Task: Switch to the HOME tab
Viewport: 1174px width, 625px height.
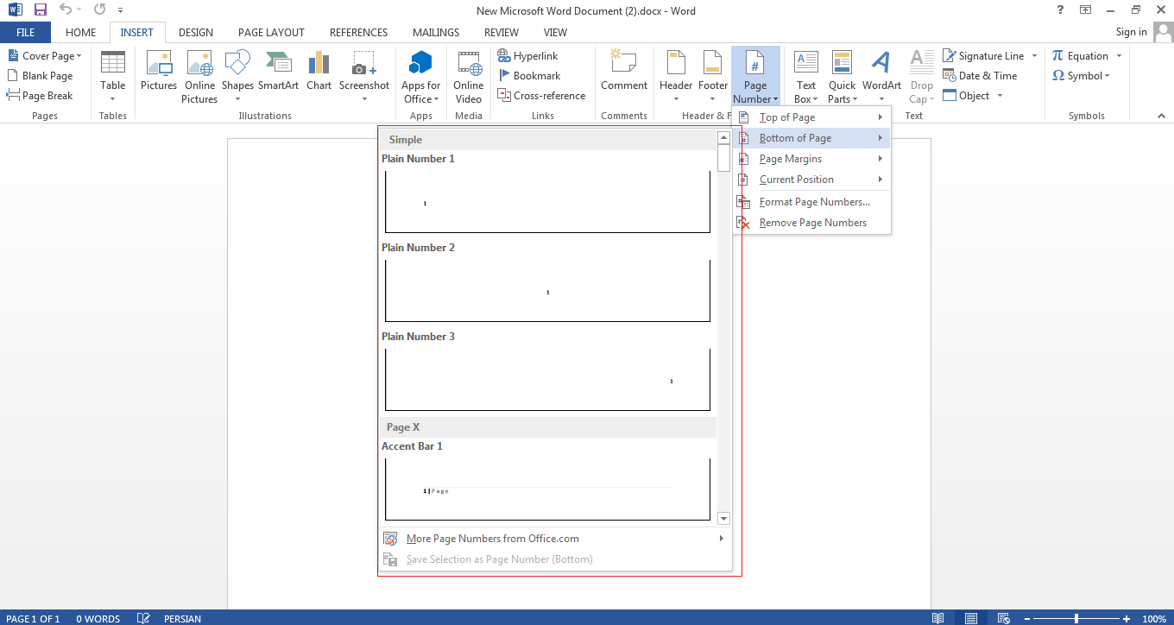Action: point(81,33)
